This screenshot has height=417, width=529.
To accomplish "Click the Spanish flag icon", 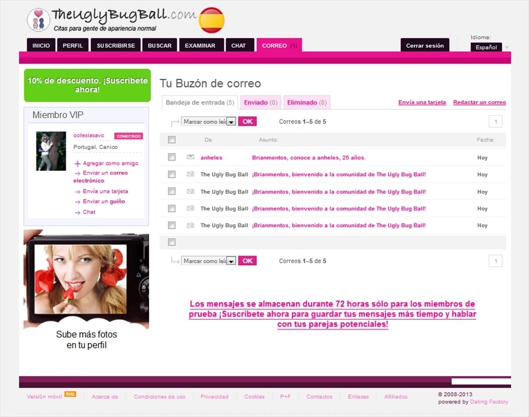I will pos(211,20).
